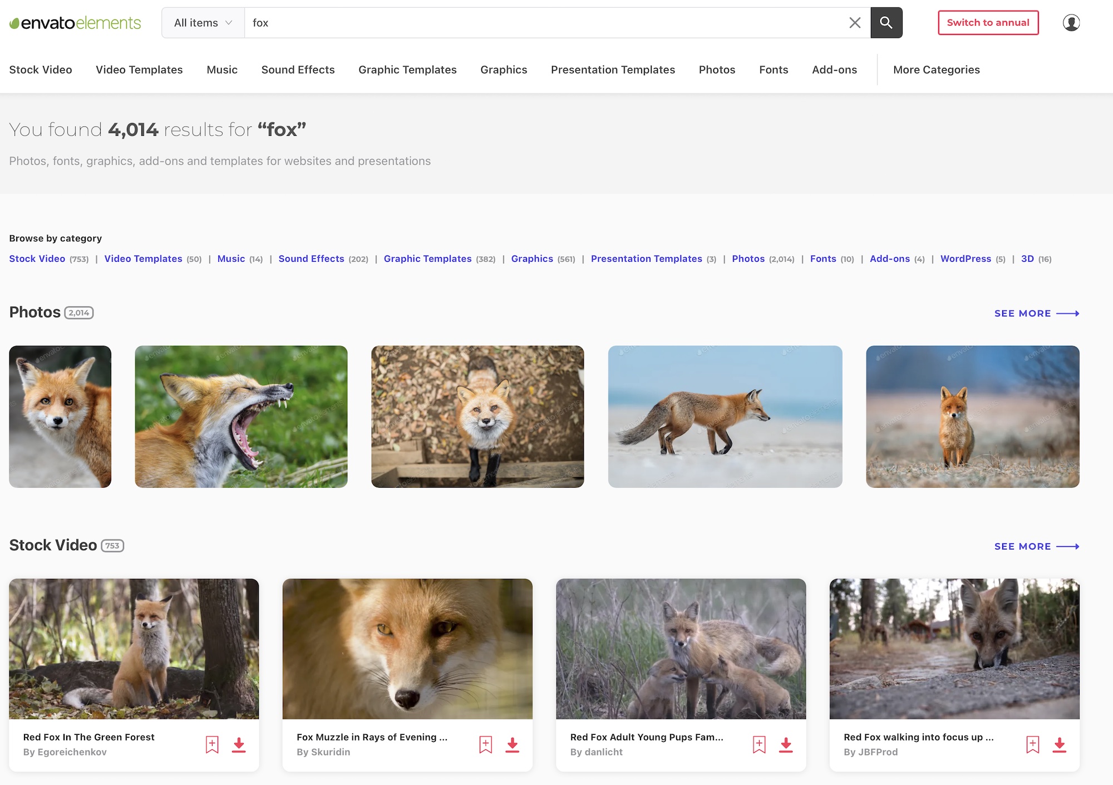This screenshot has width=1113, height=785.
Task: Download the Fox Muzzle in Rays video
Action: click(512, 744)
